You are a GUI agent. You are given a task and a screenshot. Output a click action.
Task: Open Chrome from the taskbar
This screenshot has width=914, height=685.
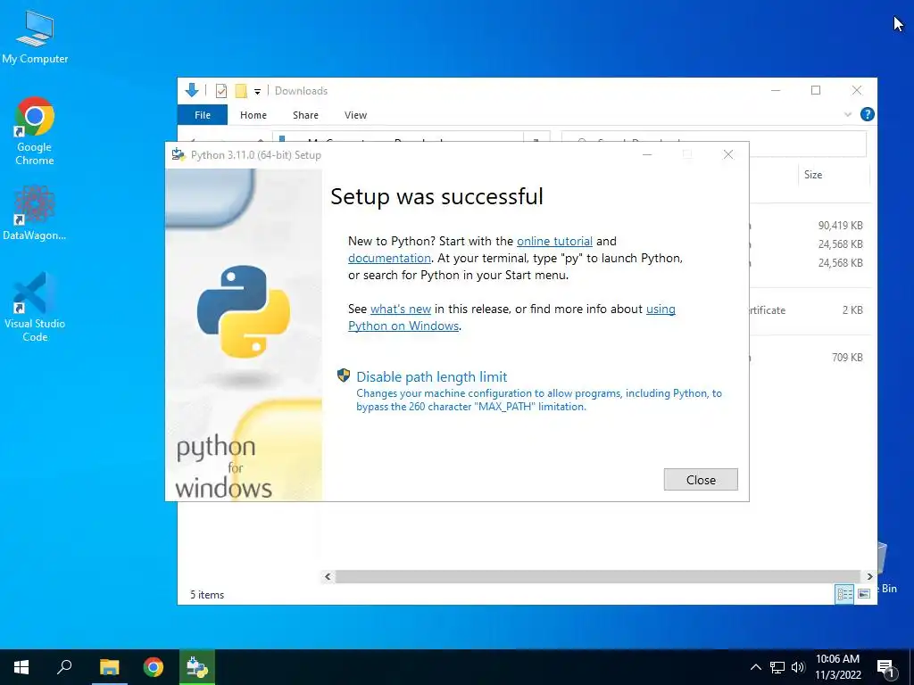[154, 667]
